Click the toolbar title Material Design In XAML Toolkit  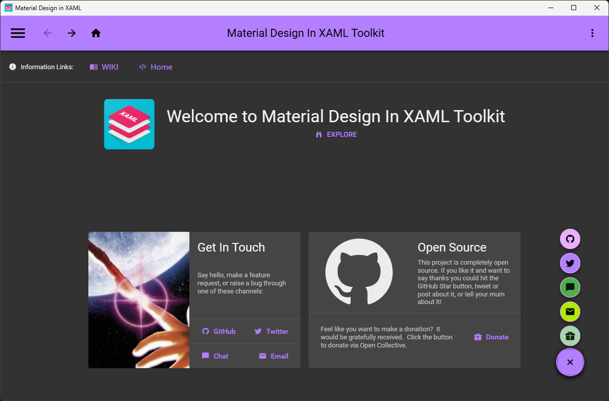pyautogui.click(x=306, y=33)
